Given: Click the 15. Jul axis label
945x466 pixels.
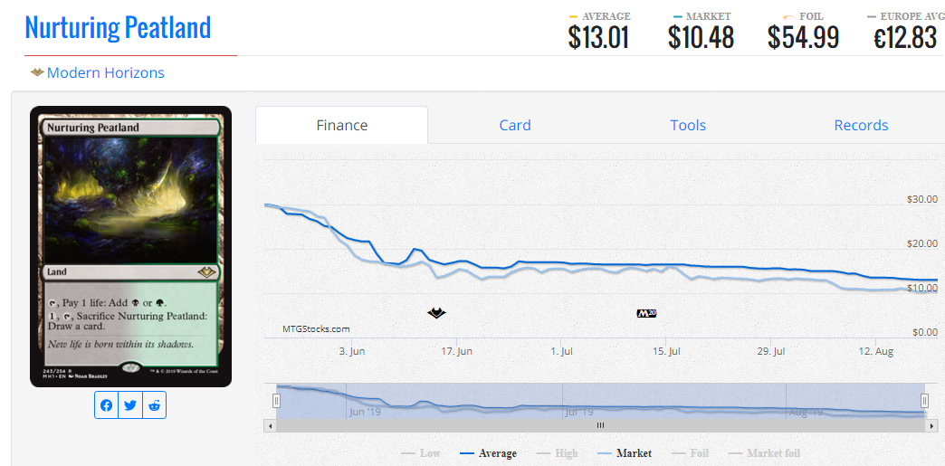Looking at the screenshot, I should (666, 351).
